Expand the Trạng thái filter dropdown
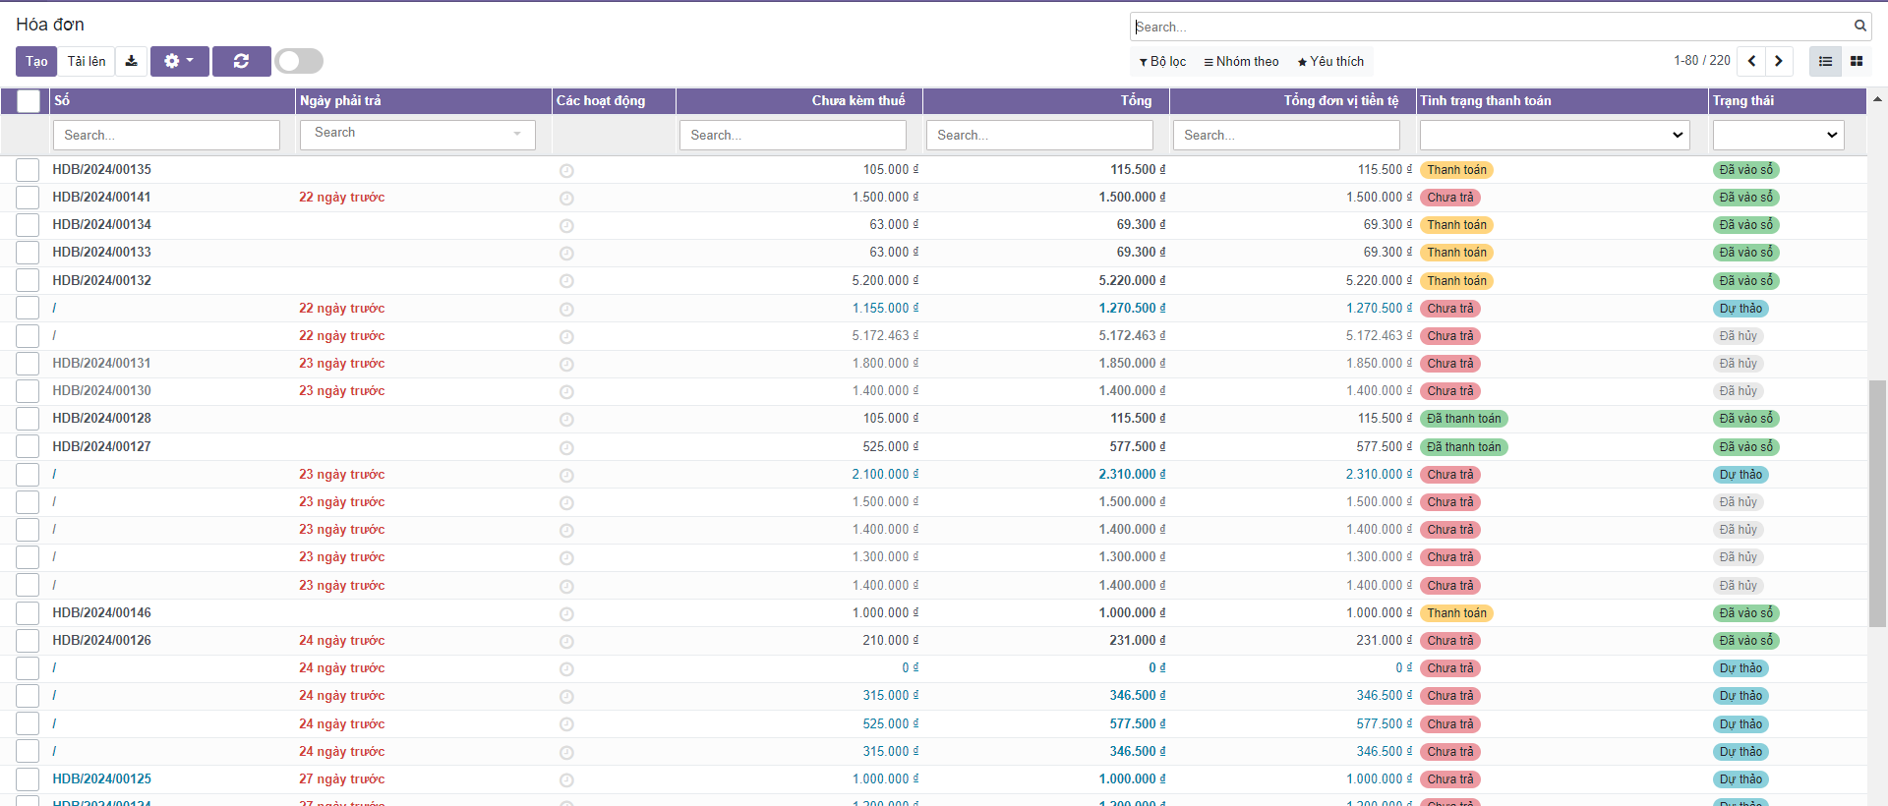 (x=1778, y=135)
